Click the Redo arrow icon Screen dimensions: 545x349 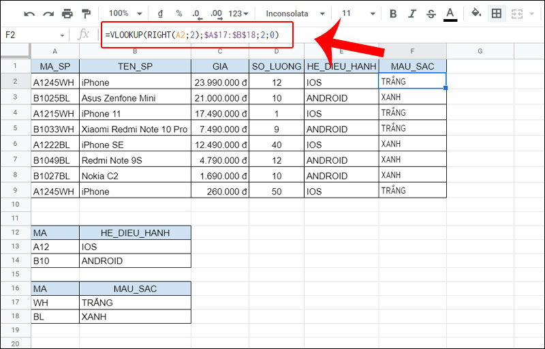(x=48, y=14)
